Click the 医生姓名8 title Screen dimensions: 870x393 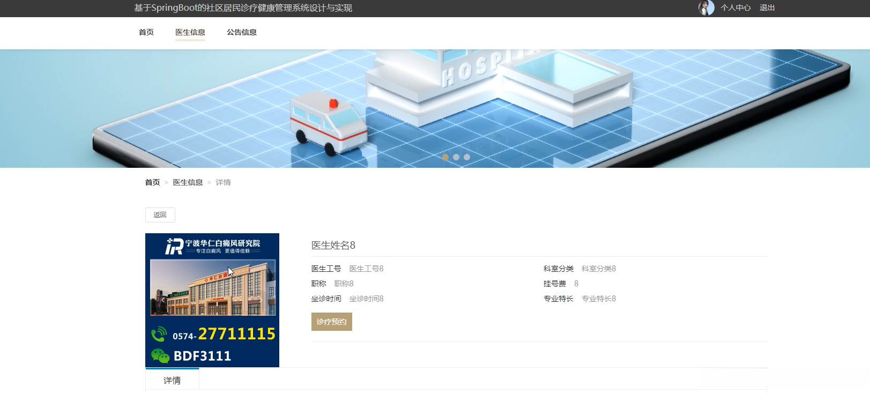(x=333, y=245)
